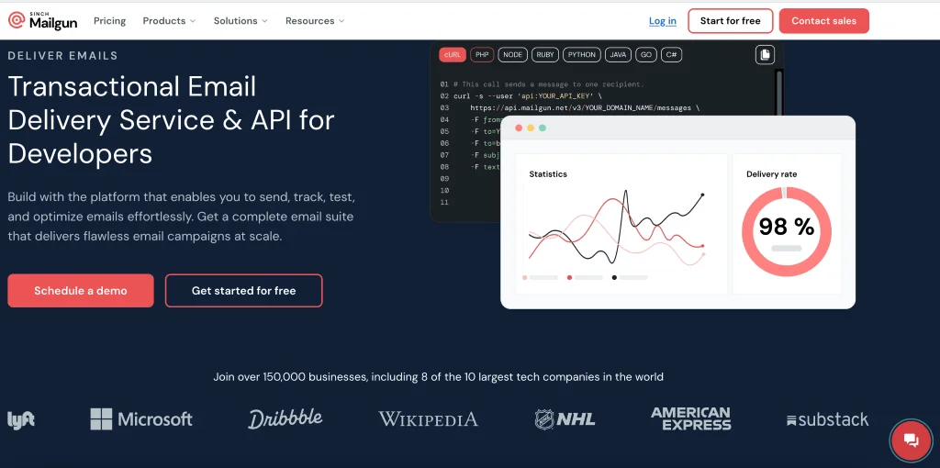
Task: Click the Delivery rate label
Action: [x=771, y=174]
